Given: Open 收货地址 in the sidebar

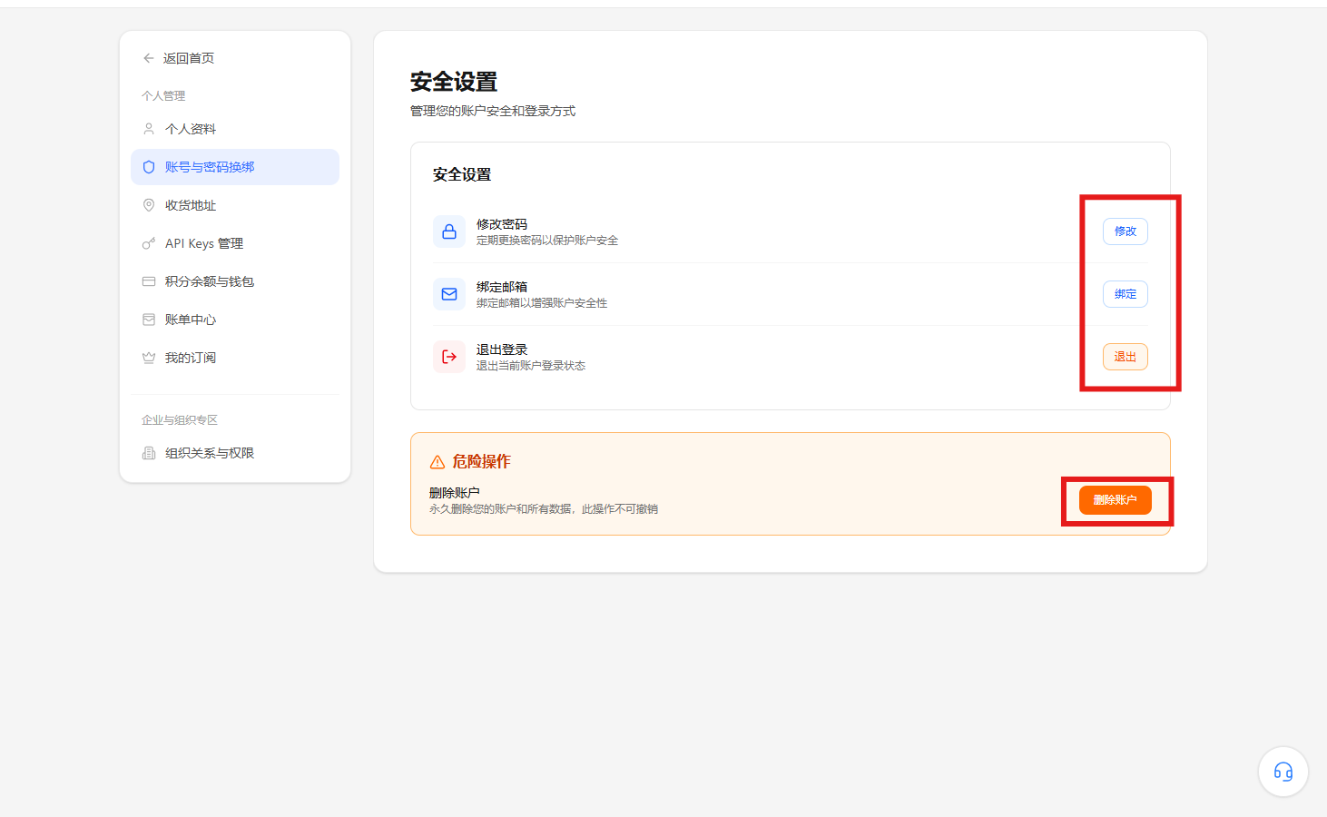Looking at the screenshot, I should (235, 205).
